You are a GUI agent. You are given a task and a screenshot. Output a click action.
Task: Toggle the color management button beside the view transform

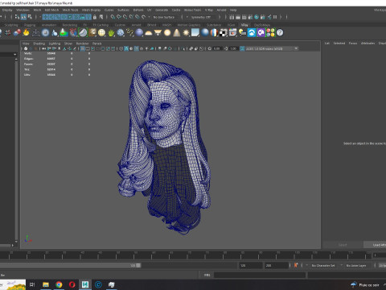tap(242, 48)
